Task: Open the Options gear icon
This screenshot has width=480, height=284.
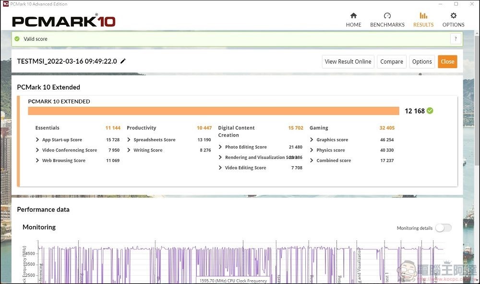Action: coord(453,16)
